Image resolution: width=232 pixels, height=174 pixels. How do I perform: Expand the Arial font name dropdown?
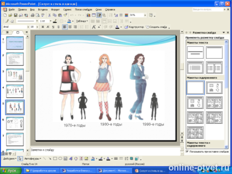click(28, 27)
